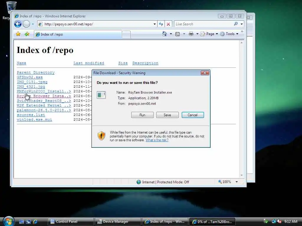This screenshot has width=302, height=226.
Task: Open the KMforWin2000_Install link
Action: [44, 91]
